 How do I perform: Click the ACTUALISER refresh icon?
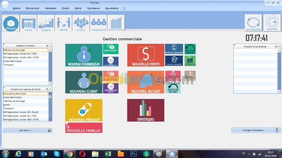point(253,23)
